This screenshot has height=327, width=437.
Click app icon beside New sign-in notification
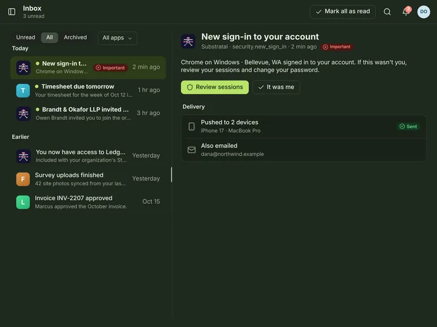[x=24, y=68]
